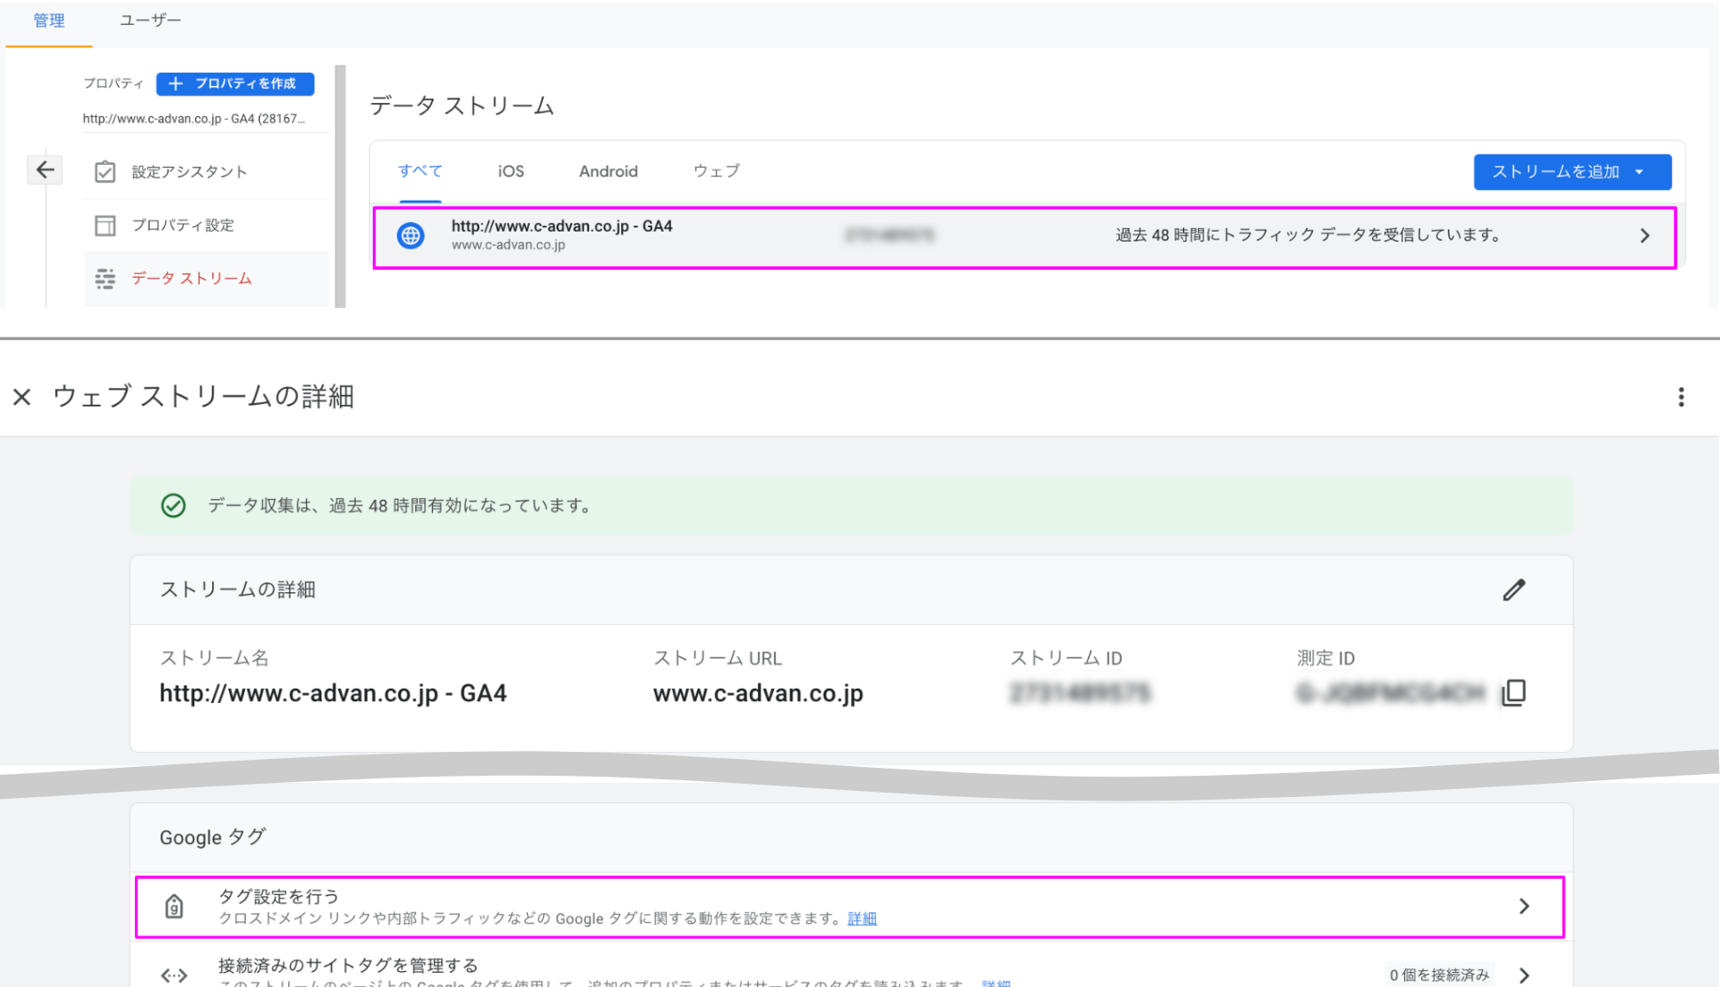
Task: Click the traffic status message on the stream row
Action: [1308, 235]
